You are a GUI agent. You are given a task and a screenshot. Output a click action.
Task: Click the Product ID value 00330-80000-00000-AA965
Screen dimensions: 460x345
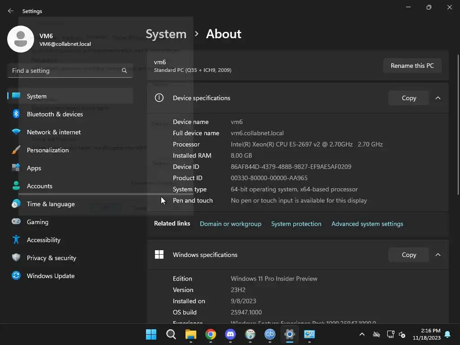click(x=269, y=178)
